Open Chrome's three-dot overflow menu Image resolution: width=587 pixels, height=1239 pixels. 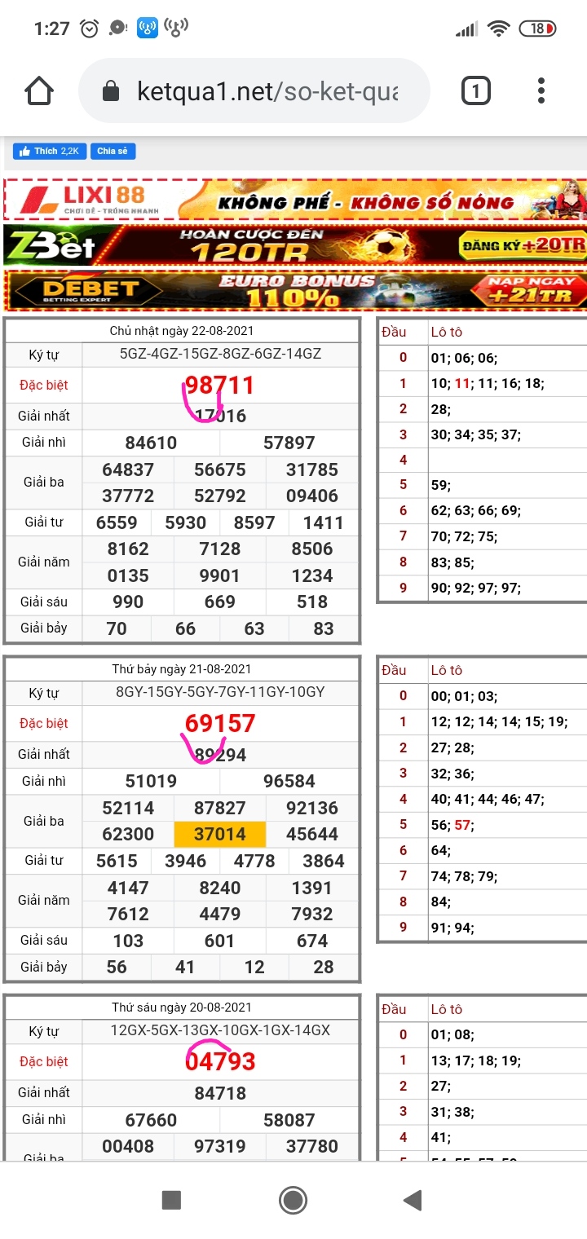pyautogui.click(x=541, y=90)
